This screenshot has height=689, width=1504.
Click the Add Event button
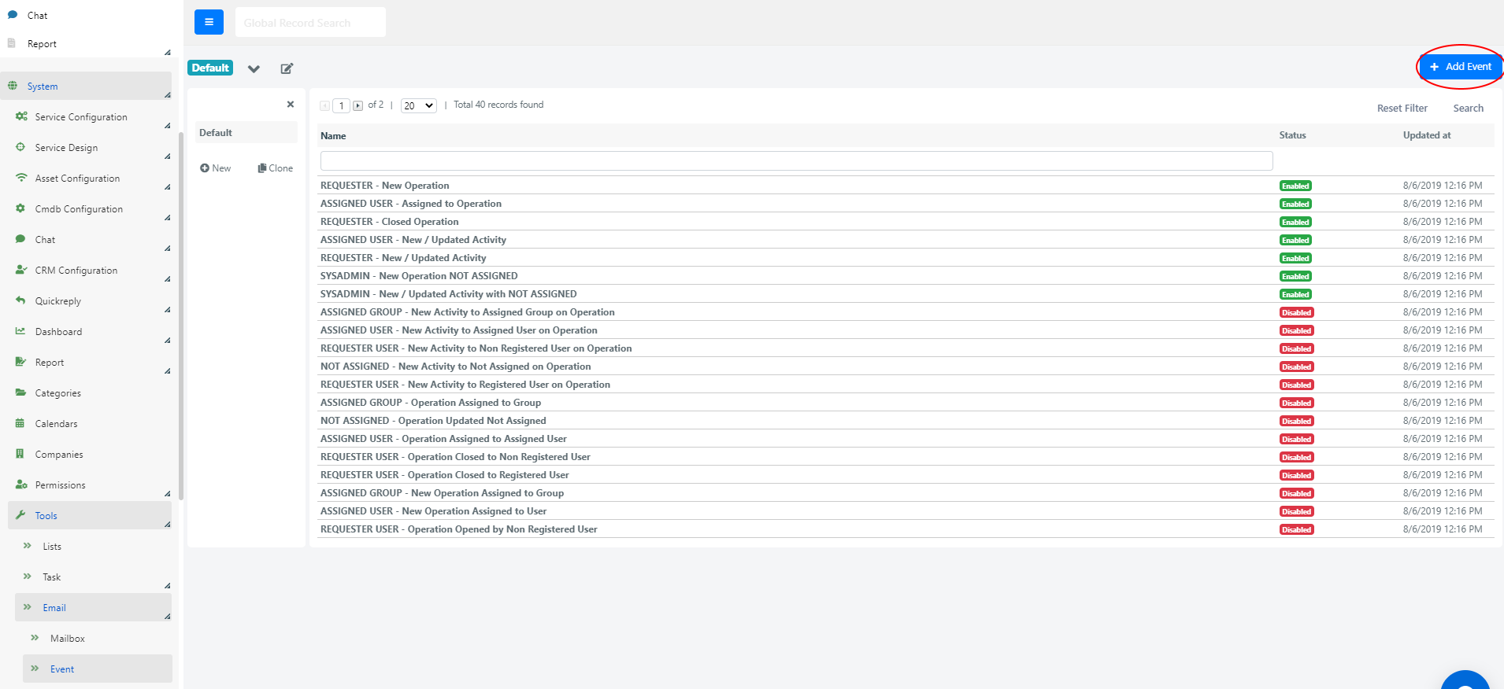coord(1461,67)
